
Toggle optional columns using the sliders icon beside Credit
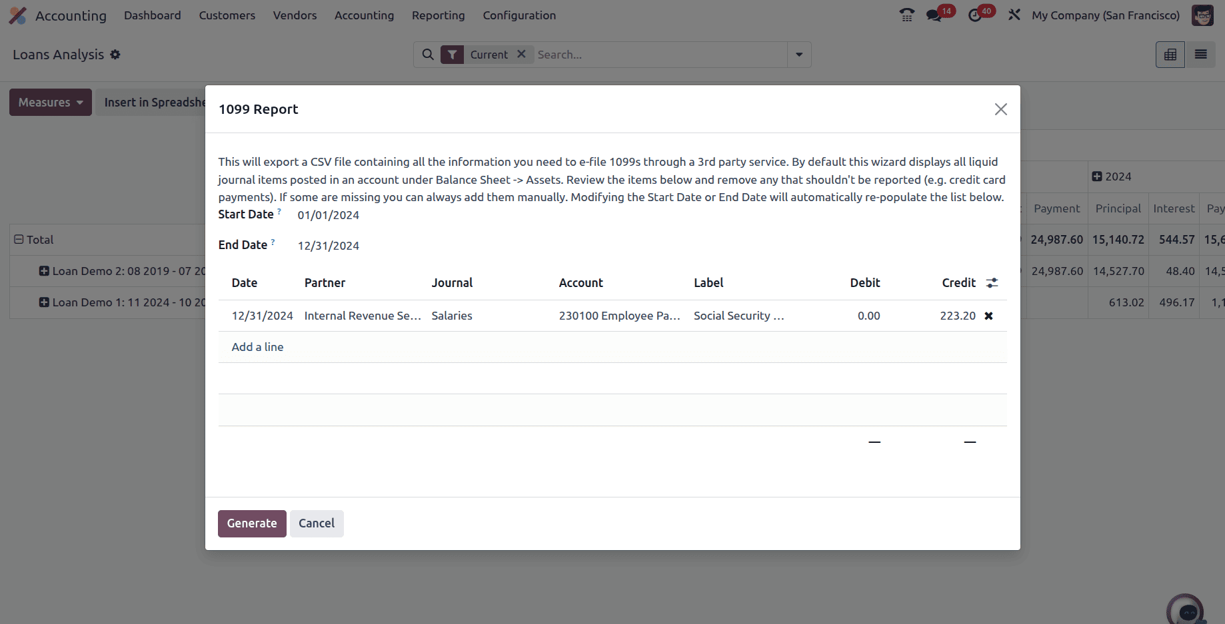tap(992, 282)
